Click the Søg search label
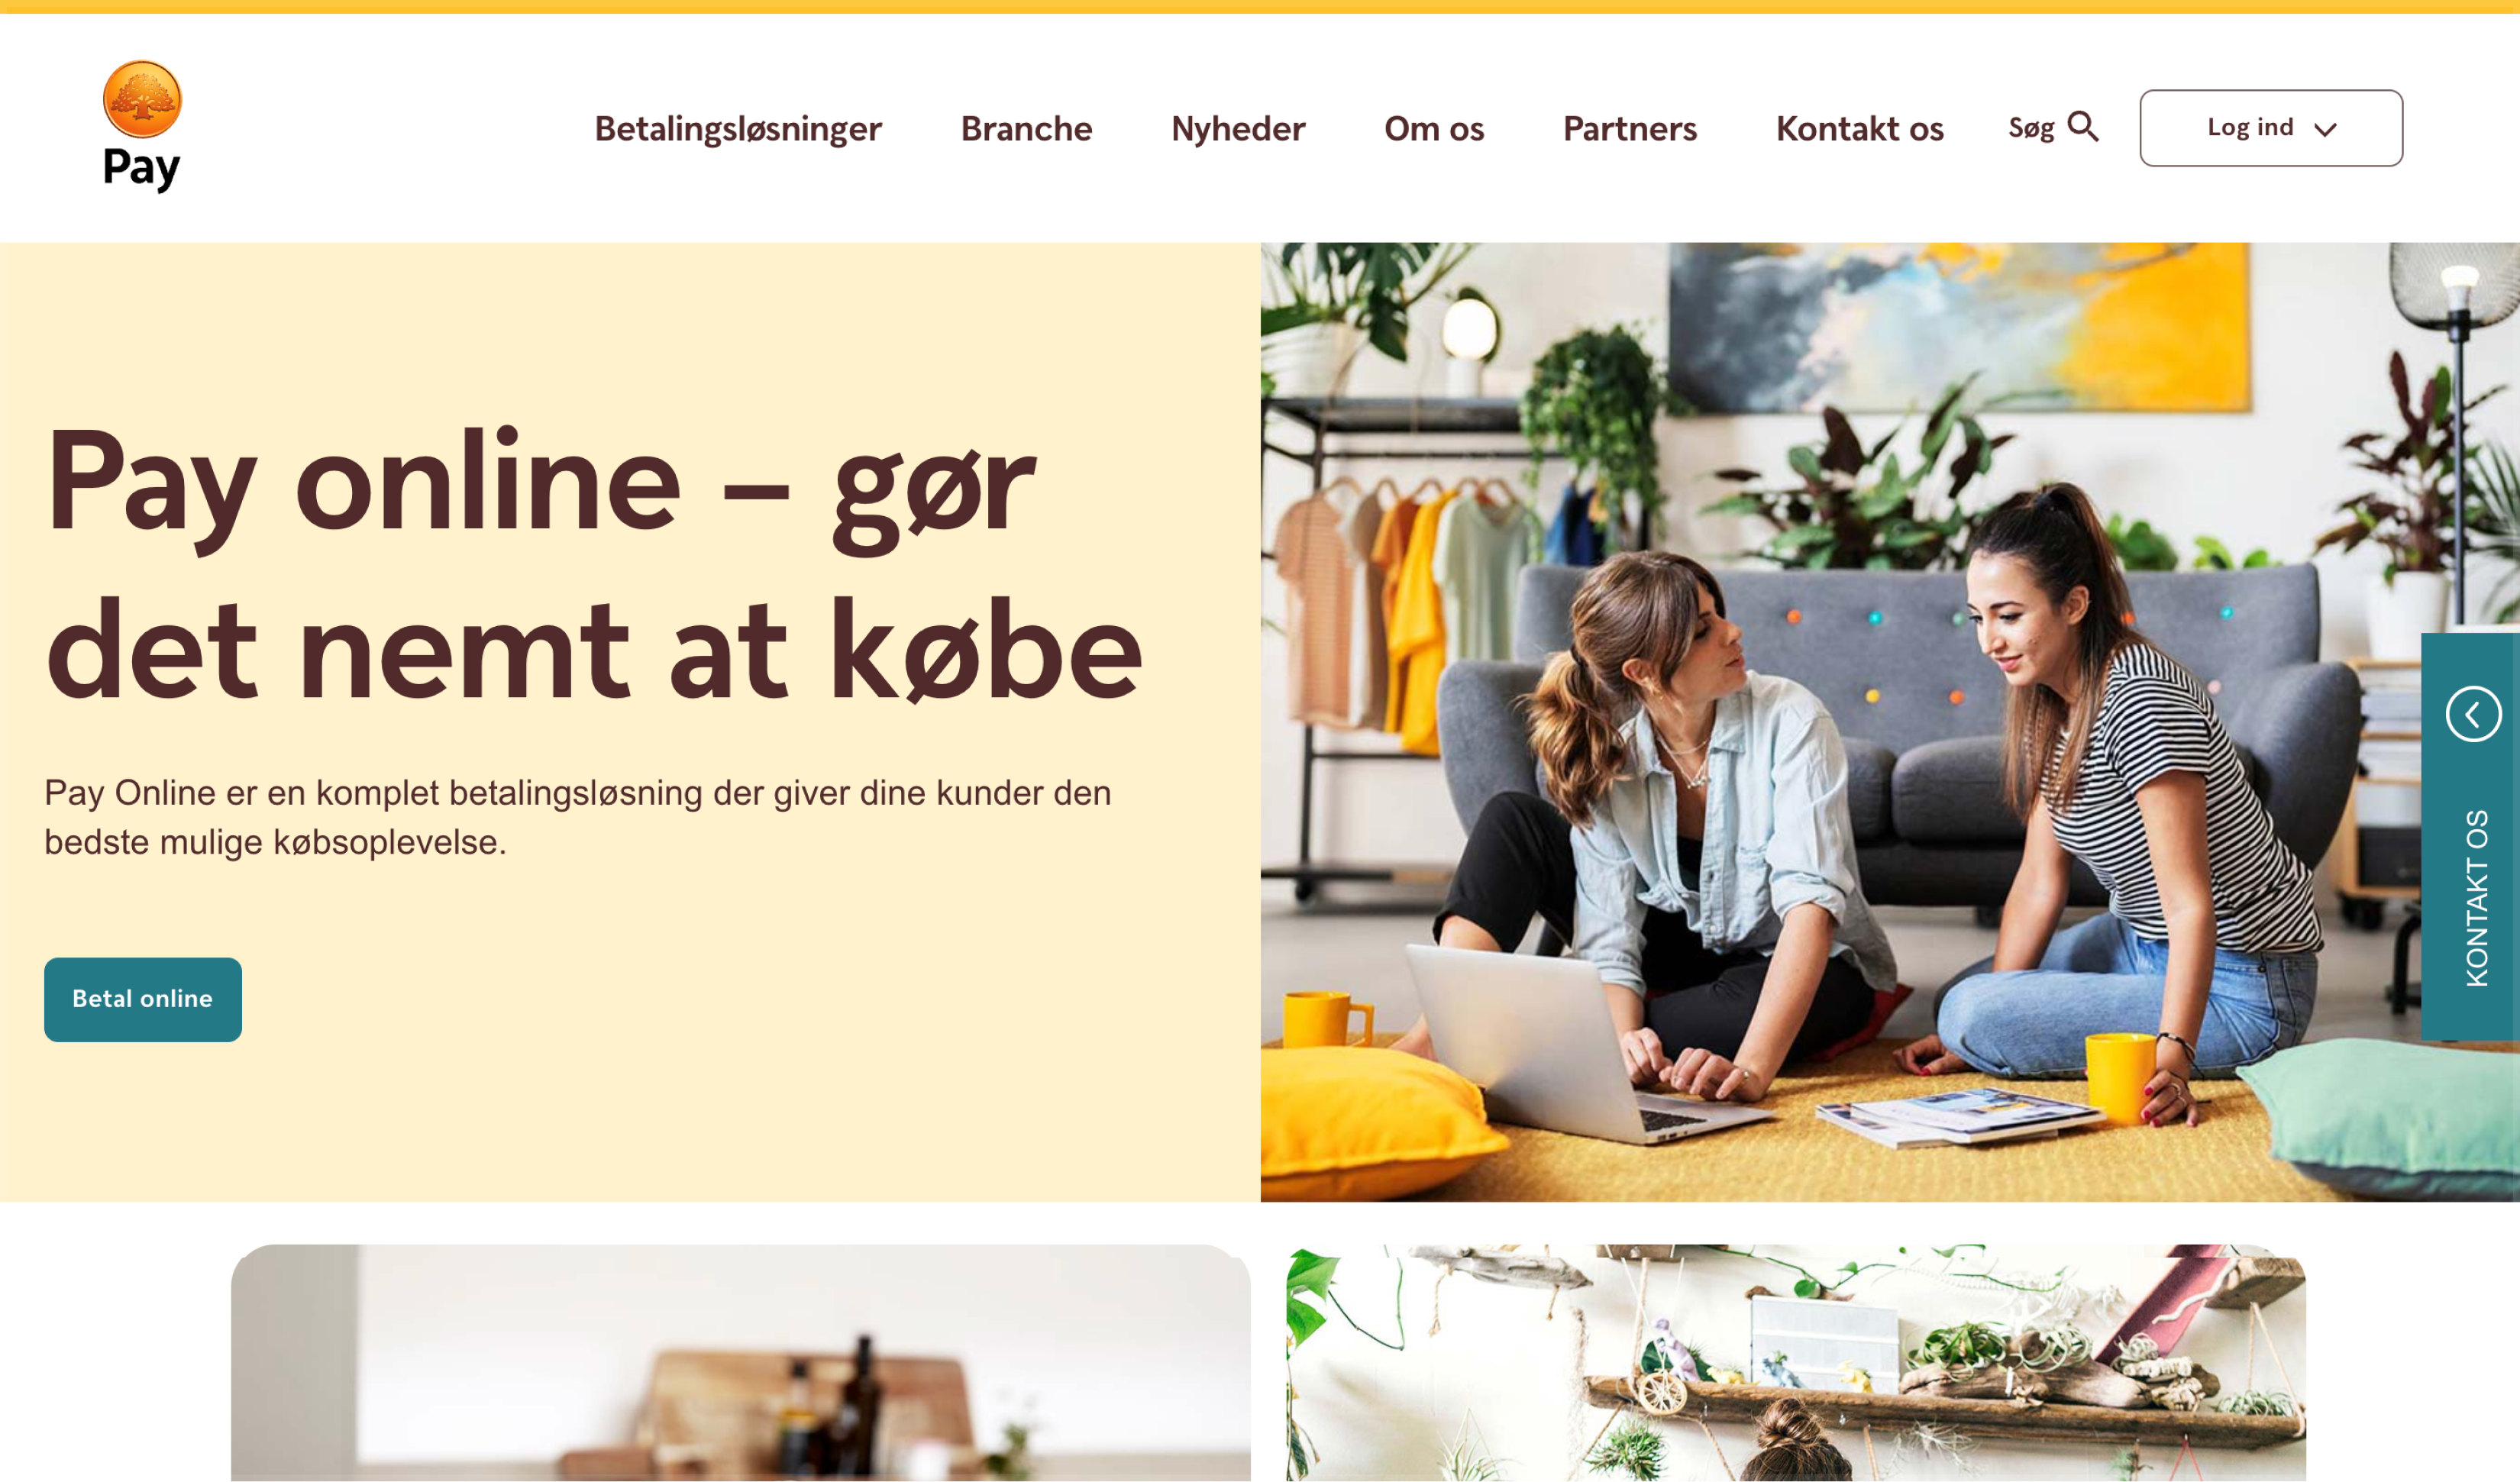Viewport: 2520px width, 1482px height. tap(2031, 128)
